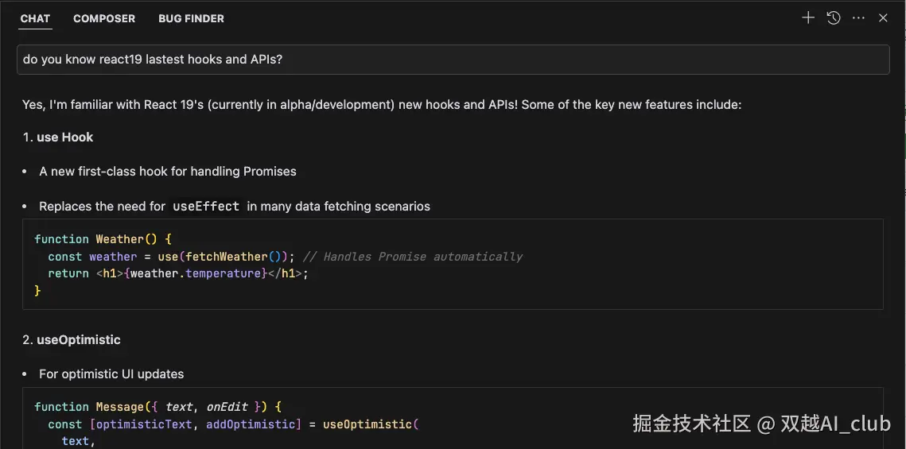The image size is (906, 449).
Task: Click 'function Weather() {' code line
Action: click(x=103, y=239)
